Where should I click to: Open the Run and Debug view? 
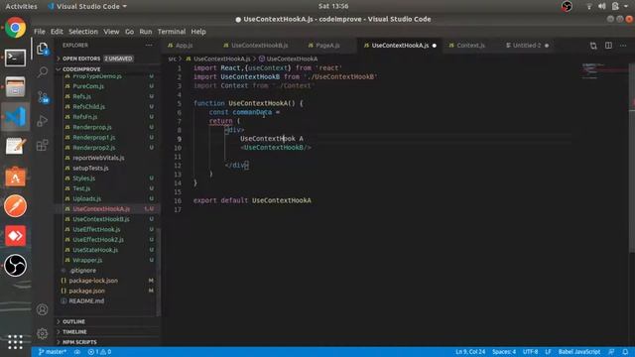pos(43,121)
